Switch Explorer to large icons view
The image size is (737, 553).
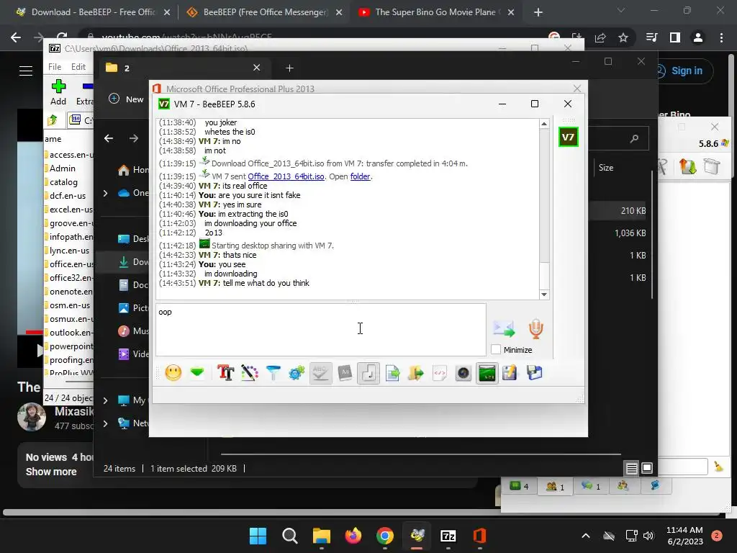tap(647, 468)
